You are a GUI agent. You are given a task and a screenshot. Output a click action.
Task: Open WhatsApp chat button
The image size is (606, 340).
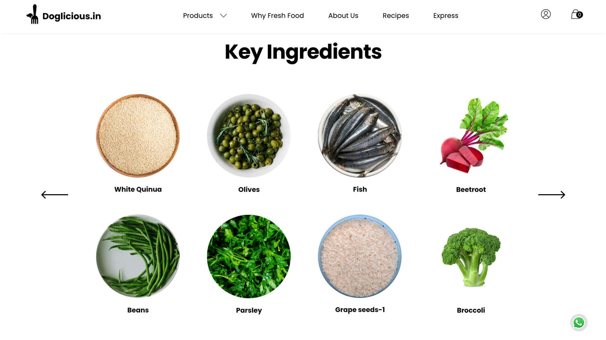(579, 323)
